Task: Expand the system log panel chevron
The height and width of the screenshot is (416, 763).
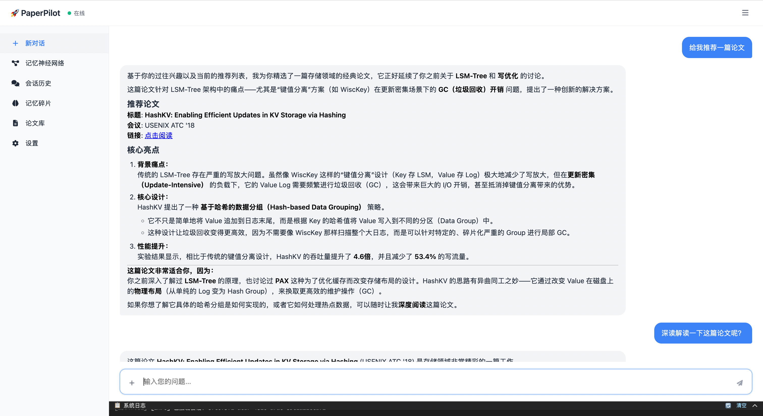Action: pos(755,405)
